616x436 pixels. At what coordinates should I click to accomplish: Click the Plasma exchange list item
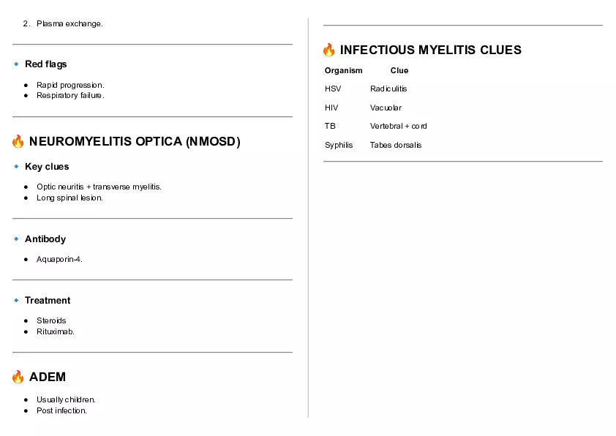coord(70,24)
